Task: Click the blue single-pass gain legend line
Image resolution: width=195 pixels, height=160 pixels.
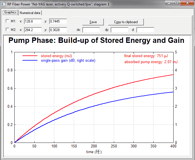Action: click(x=30, y=60)
